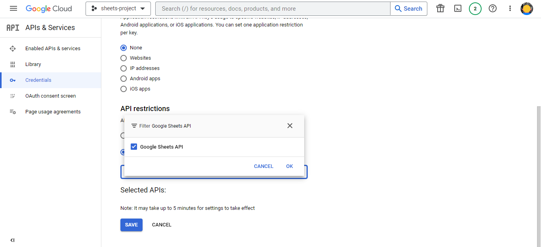Choose IP addresses restriction option

[124, 68]
